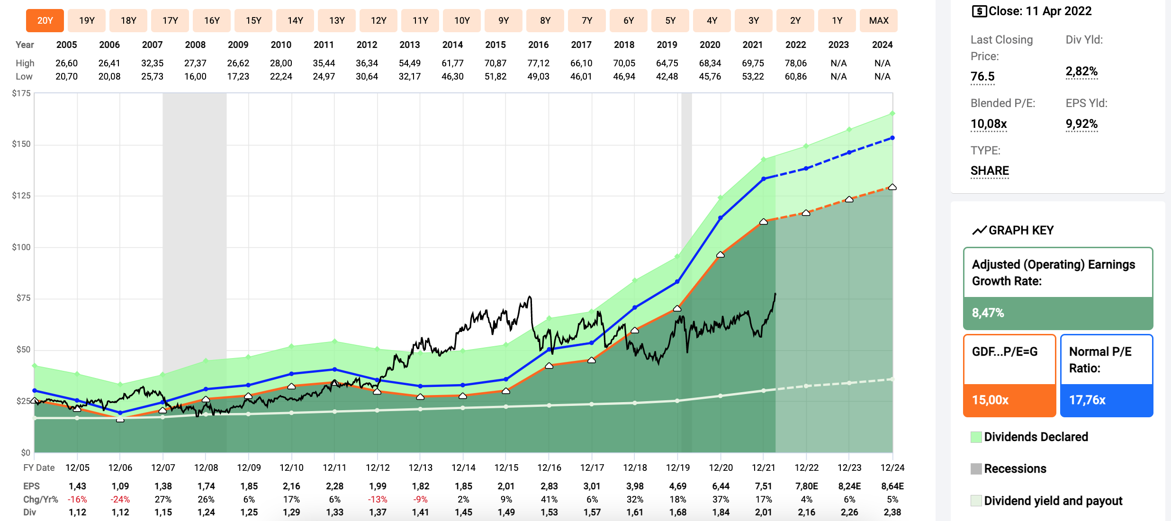Image resolution: width=1171 pixels, height=521 pixels.
Task: Select the 20Y time range tab
Action: pos(45,20)
